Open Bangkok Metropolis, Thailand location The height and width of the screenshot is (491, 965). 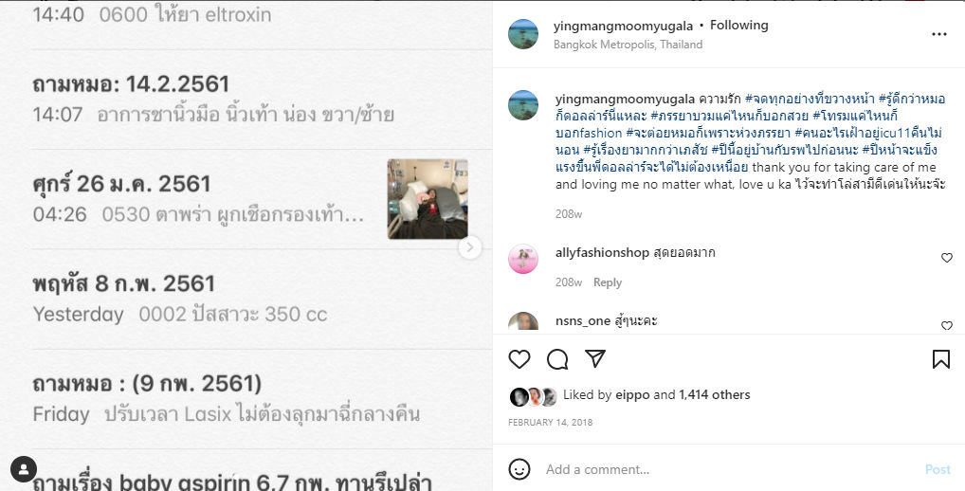(x=628, y=45)
